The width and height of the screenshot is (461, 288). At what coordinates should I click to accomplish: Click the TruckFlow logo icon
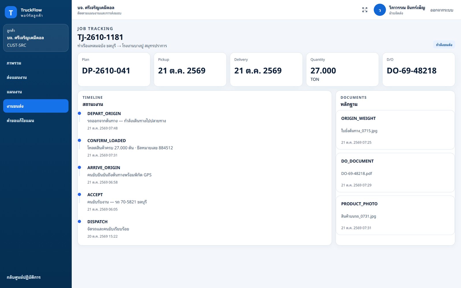point(11,12)
